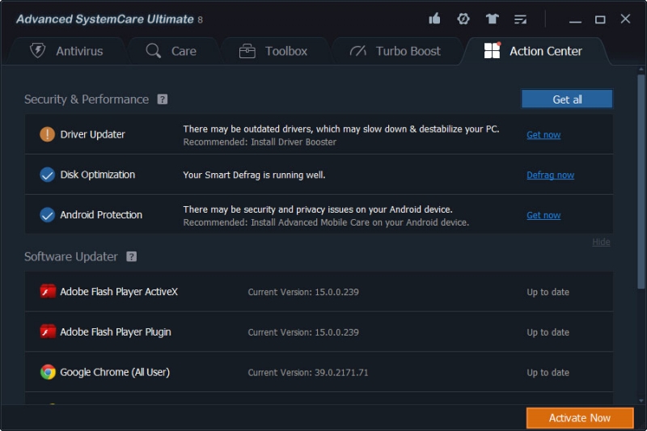Click the Turbo Boost gauge icon
Image resolution: width=647 pixels, height=431 pixels.
coord(357,51)
